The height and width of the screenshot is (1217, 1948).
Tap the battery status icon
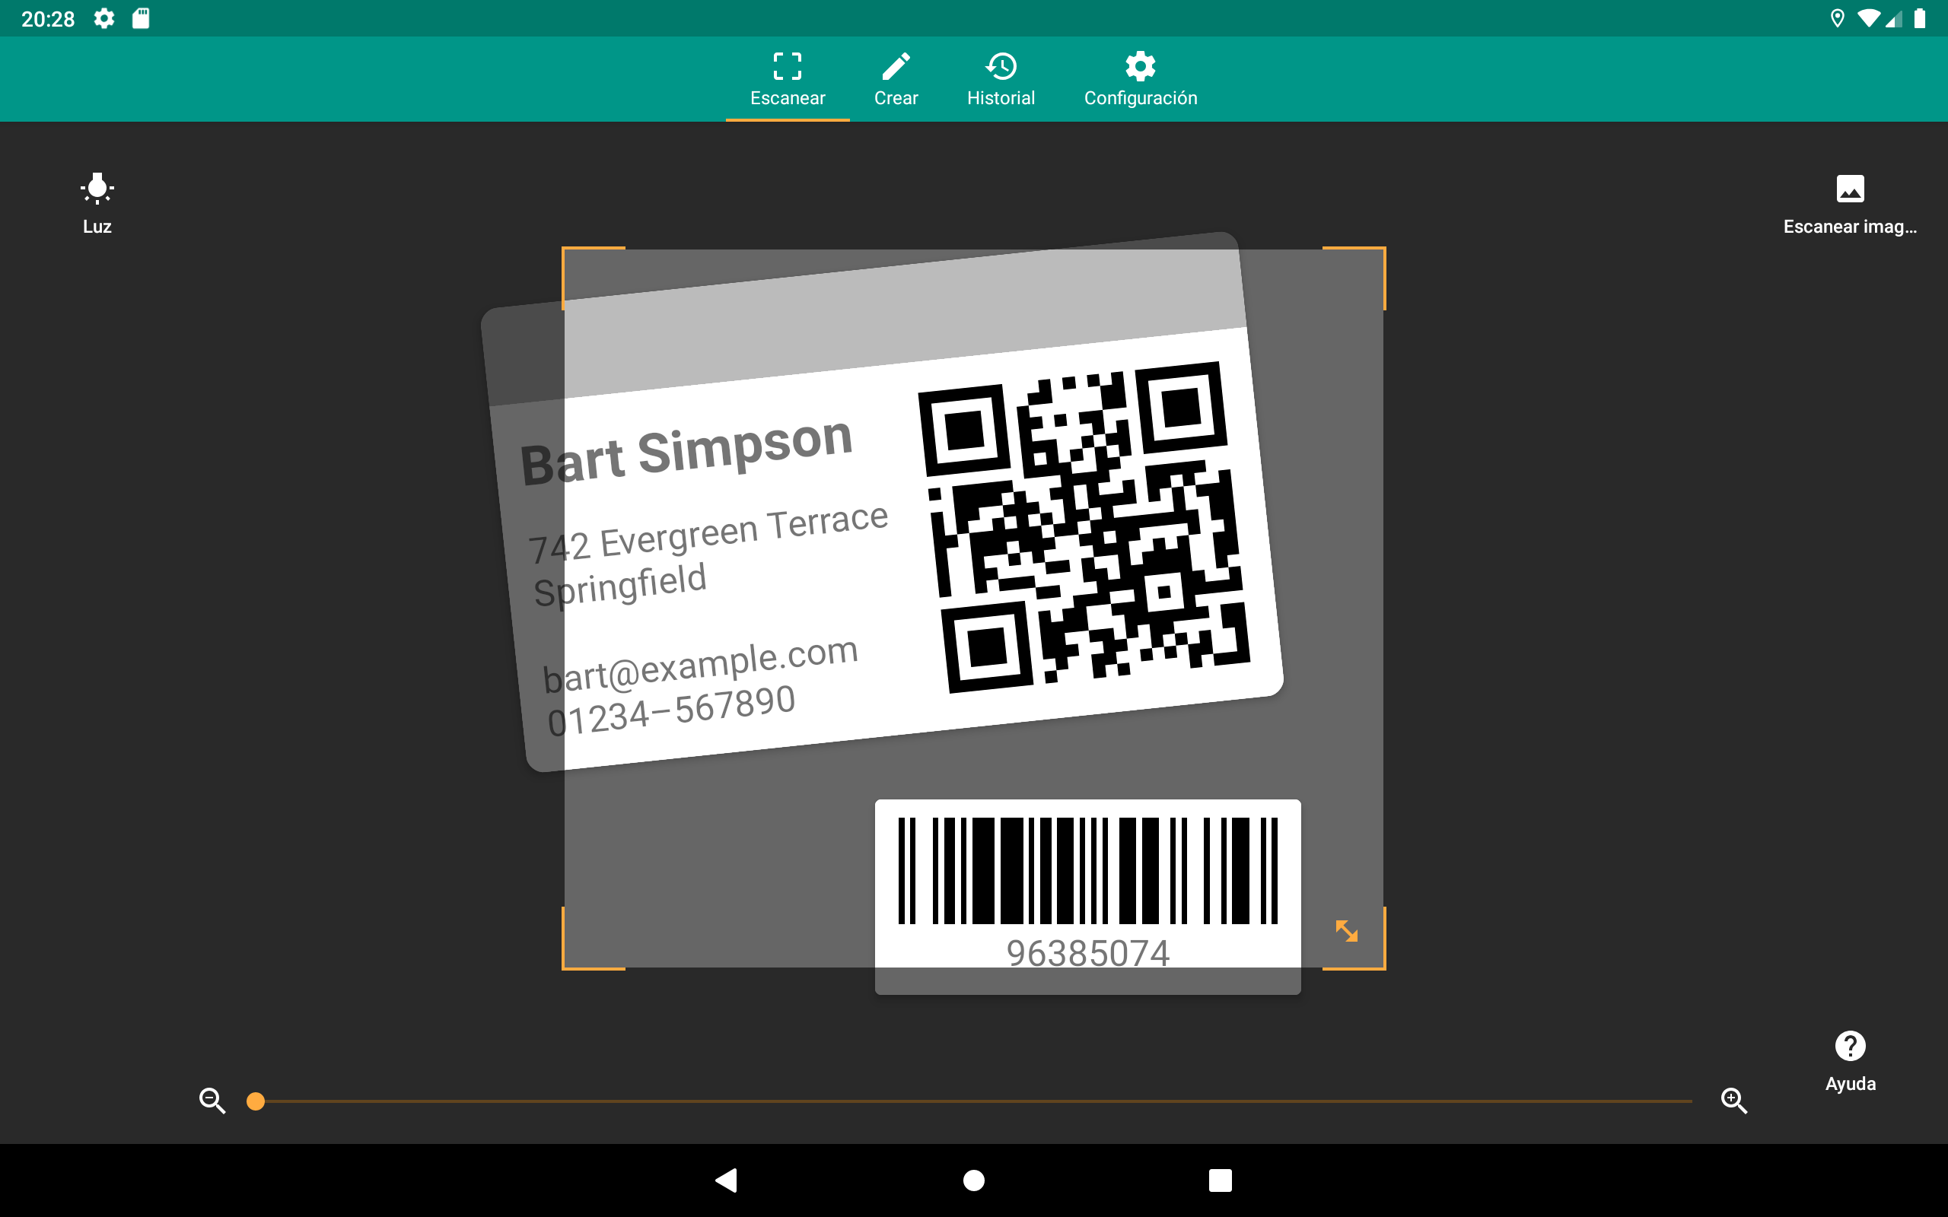1920,18
